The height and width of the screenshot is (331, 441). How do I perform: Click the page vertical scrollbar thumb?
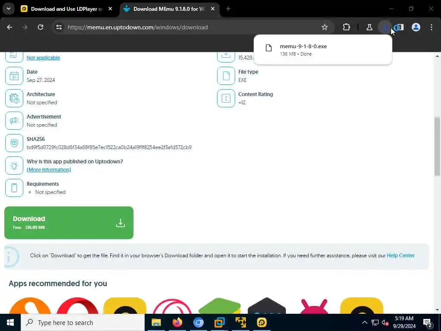pyautogui.click(x=437, y=147)
